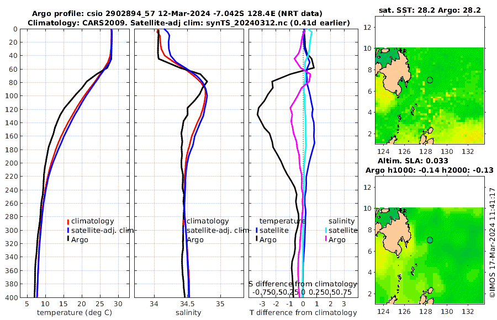Viewport: 497px width, 320px height.
Task: Click blue satellite-adj. clim swatch in temperature legend
Action: pyautogui.click(x=68, y=231)
